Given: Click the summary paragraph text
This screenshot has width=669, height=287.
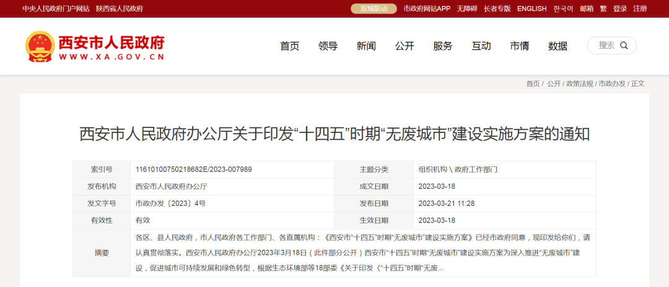Looking at the screenshot, I should coord(362,253).
